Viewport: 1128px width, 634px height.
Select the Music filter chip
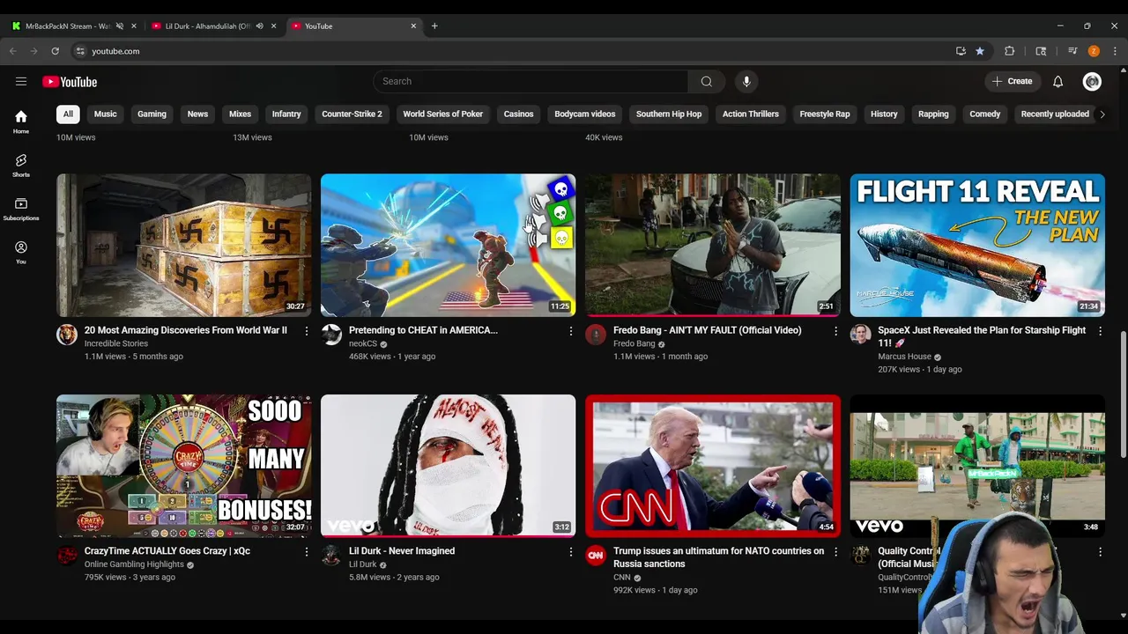[x=105, y=114]
